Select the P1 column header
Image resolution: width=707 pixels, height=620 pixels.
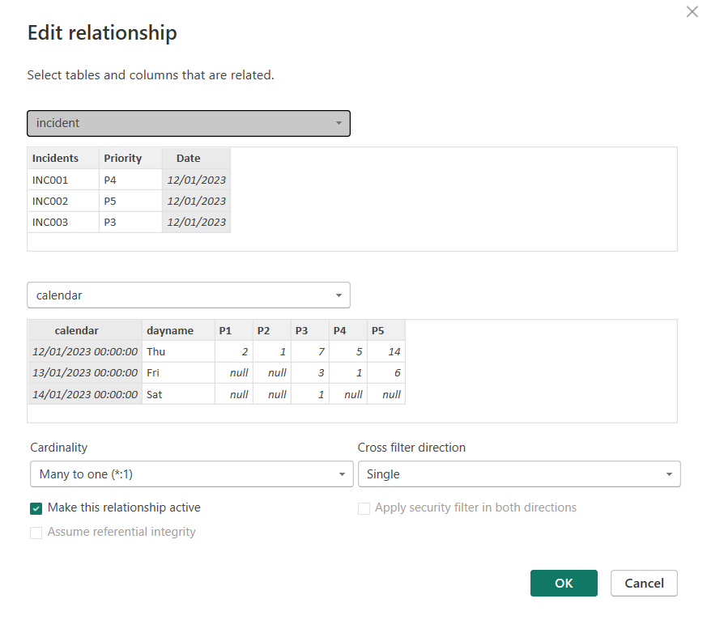[x=225, y=330]
